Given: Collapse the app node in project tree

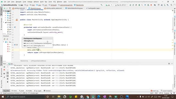Looking at the screenshot, I should point(4,11).
